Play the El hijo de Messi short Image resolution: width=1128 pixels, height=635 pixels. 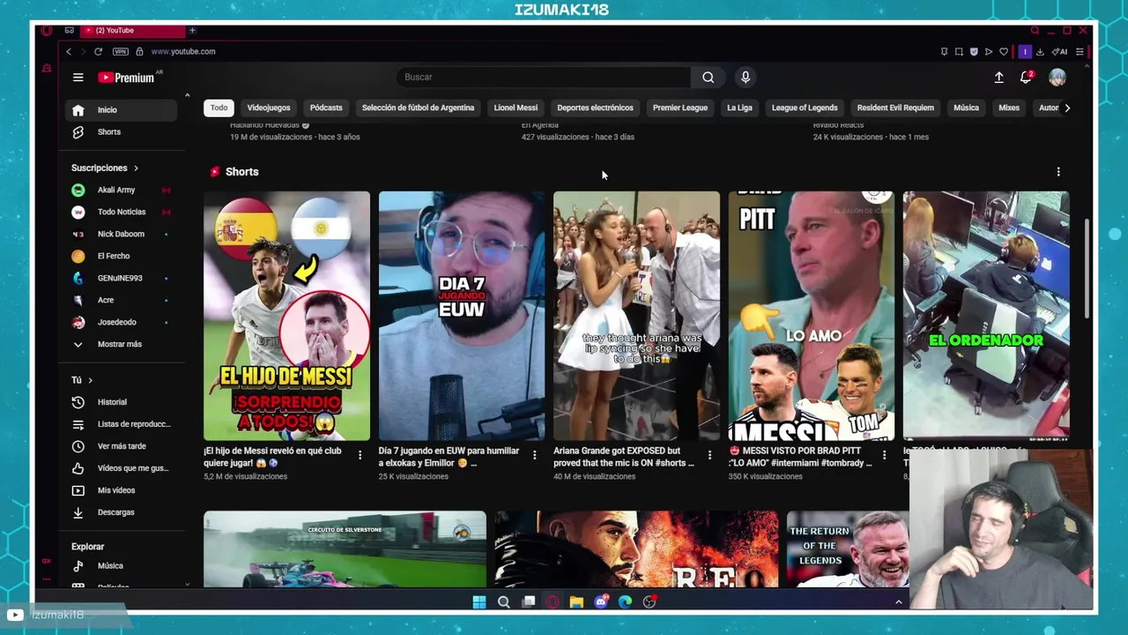(x=286, y=316)
